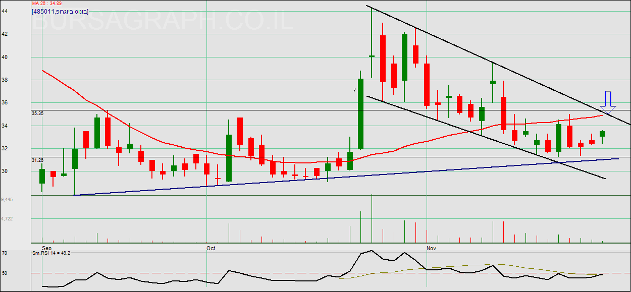Screen dimensions: 631x292
Task: Click the Nov month label on time axis
Action: tap(432, 248)
